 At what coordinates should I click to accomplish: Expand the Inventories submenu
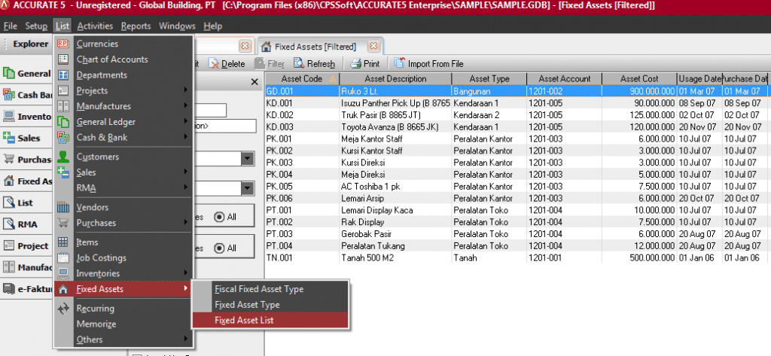click(186, 273)
